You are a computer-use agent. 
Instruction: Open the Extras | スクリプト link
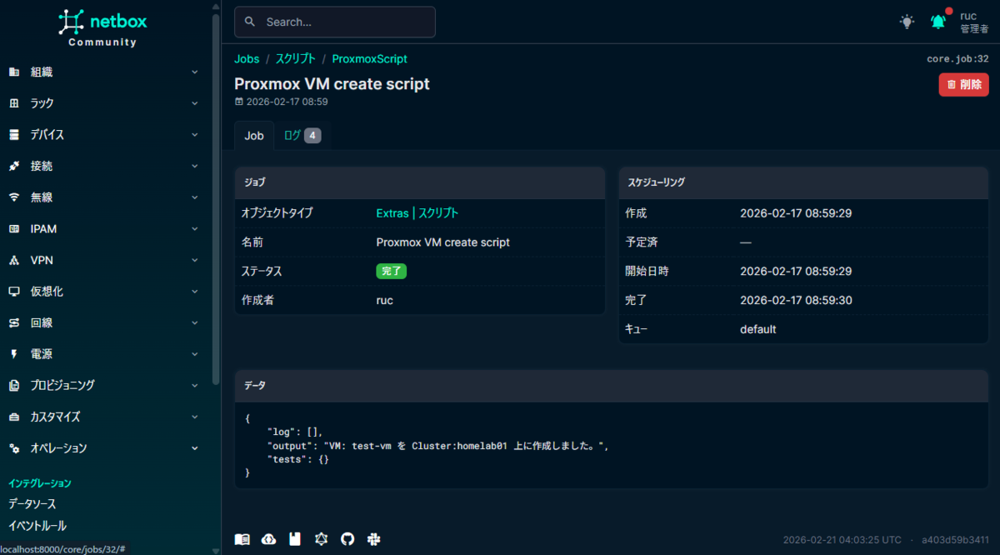(x=417, y=213)
